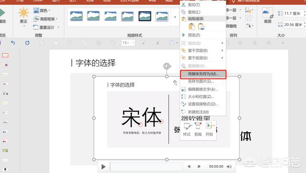Open the 颜色 color dropdown
Viewport: 306px width, 173px height.
(x=42, y=11)
